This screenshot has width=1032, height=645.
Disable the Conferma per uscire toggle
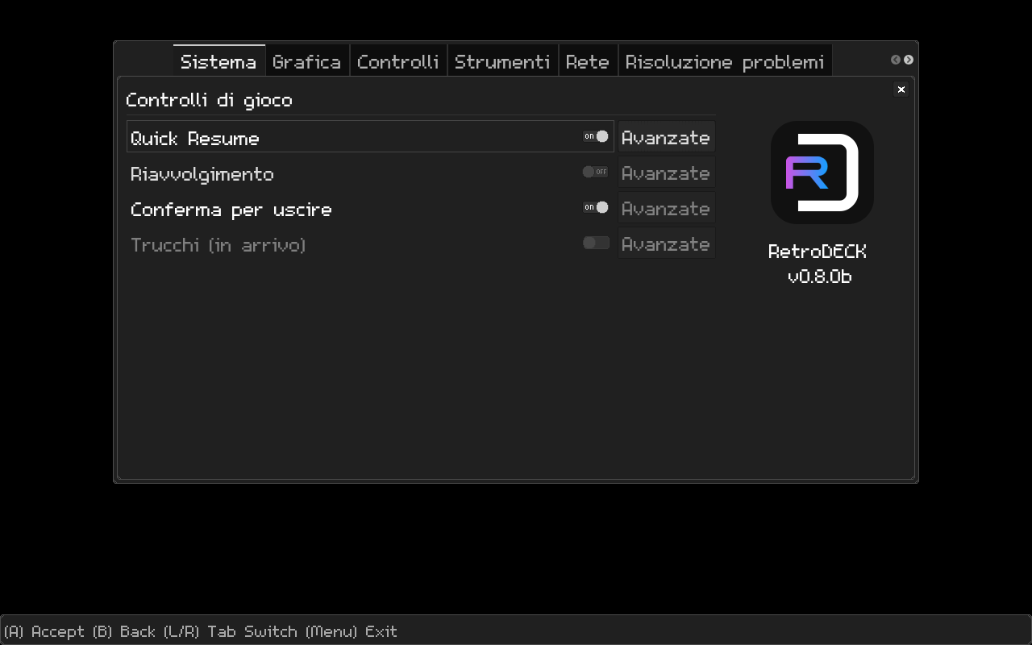pyautogui.click(x=596, y=208)
